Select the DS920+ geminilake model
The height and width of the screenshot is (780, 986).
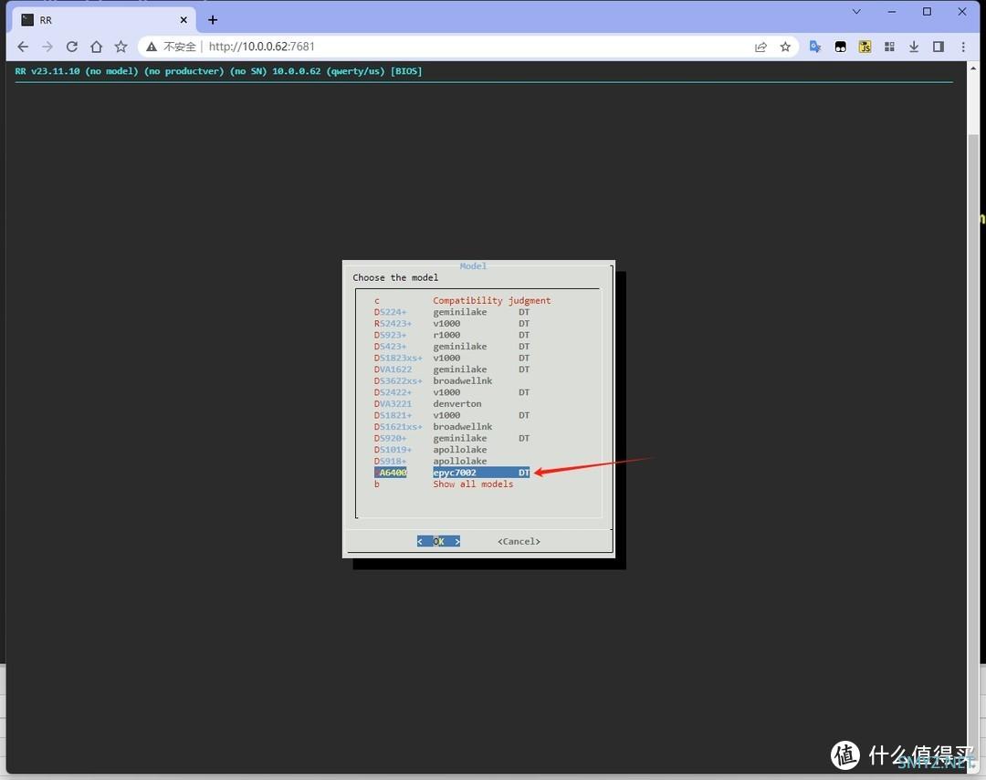point(452,438)
